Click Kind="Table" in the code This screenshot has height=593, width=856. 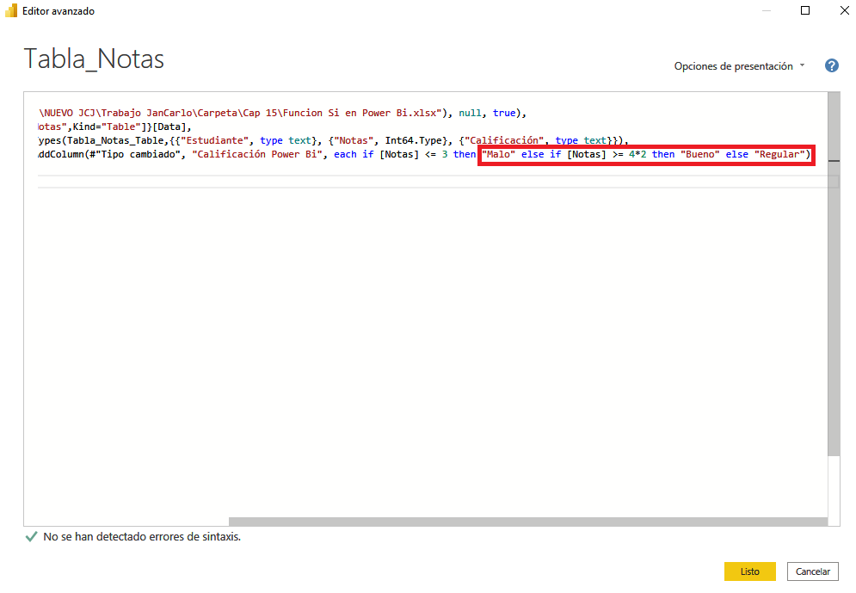(x=107, y=127)
